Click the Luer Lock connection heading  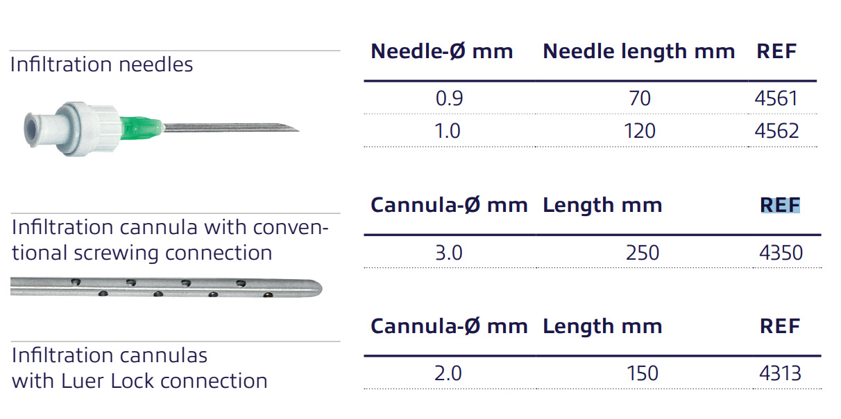tap(139, 368)
